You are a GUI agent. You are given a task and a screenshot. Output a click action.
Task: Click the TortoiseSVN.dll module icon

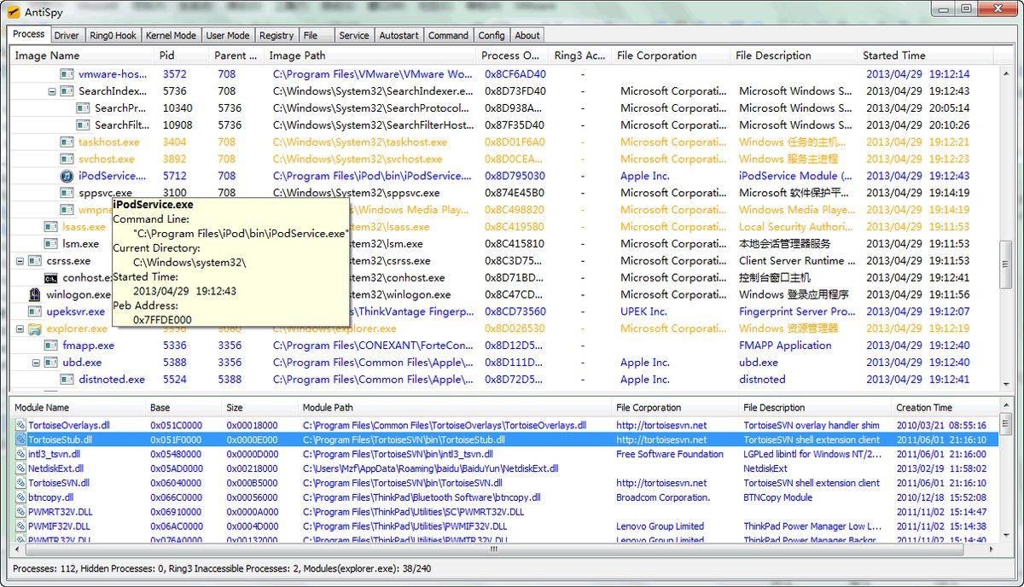coord(21,483)
